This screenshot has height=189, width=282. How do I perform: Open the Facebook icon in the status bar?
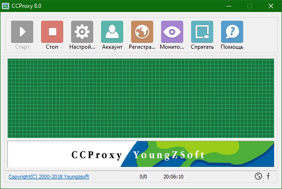tap(268, 176)
